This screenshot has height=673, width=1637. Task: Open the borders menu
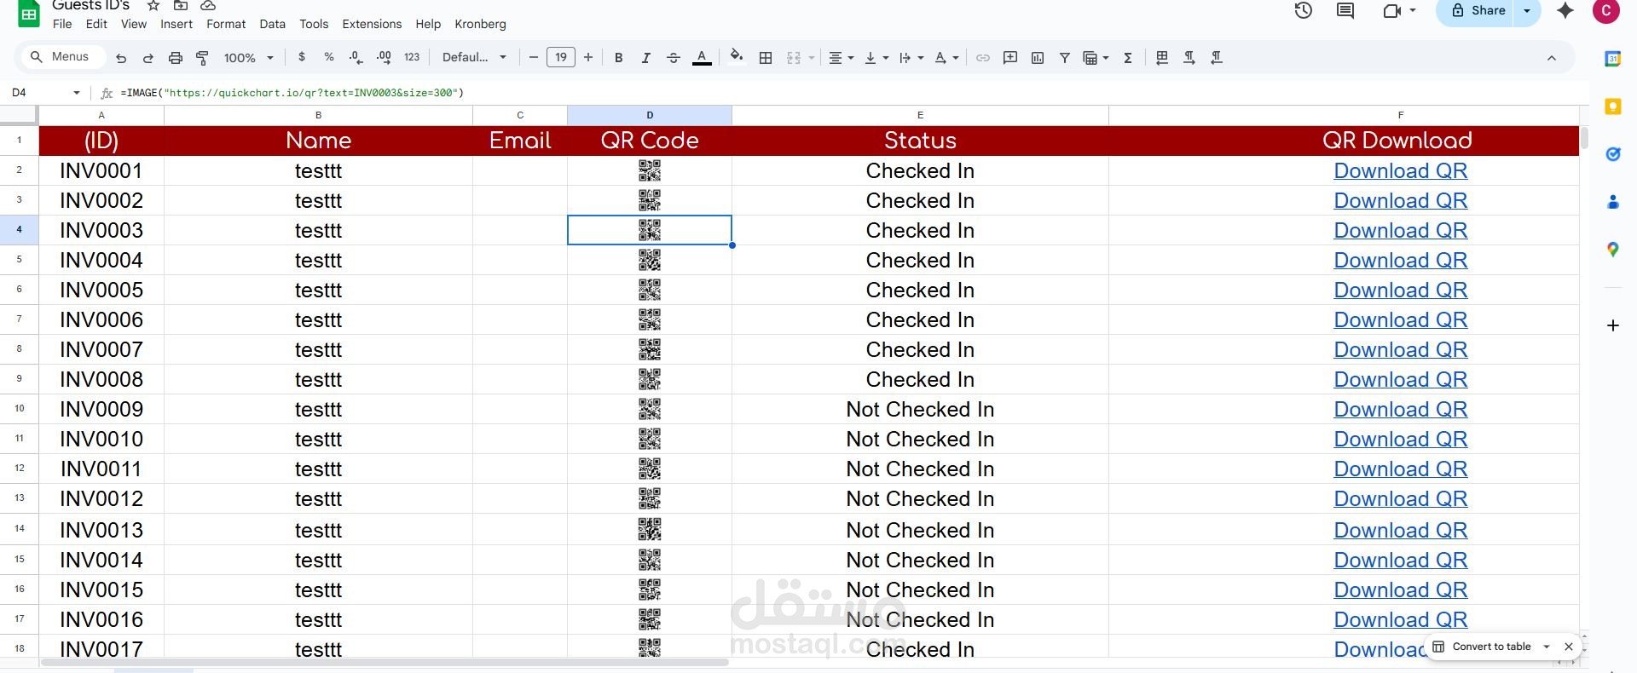(766, 57)
